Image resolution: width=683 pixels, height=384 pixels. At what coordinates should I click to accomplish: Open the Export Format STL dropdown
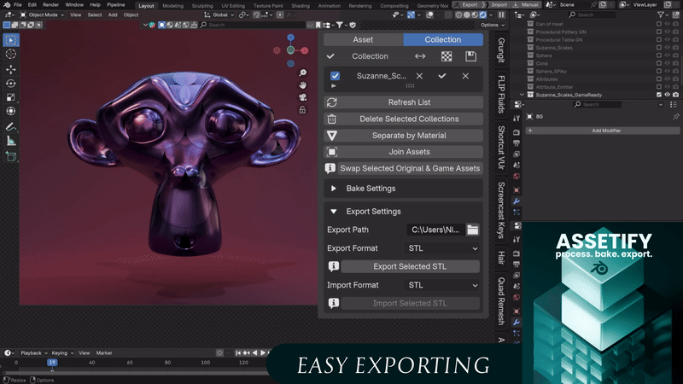click(x=441, y=248)
